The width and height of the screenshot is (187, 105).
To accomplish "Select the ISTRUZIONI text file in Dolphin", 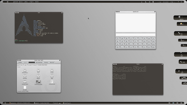I will pos(52,82).
